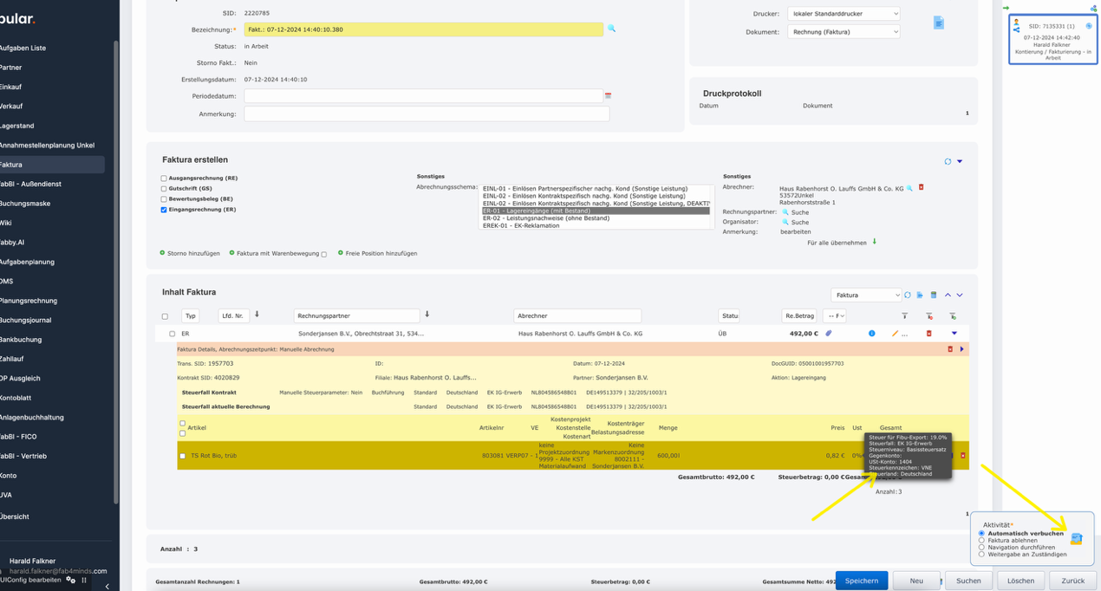Open the info icon on the ER invoice row

tap(872, 333)
